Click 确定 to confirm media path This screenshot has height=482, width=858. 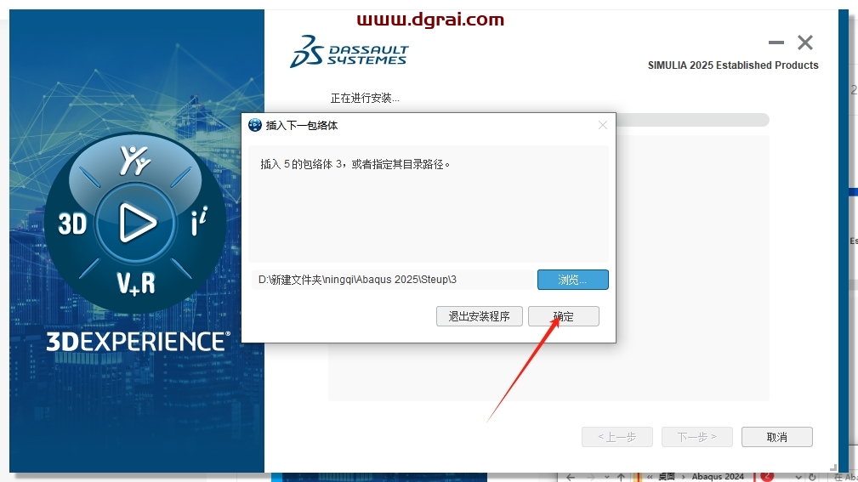tap(563, 316)
